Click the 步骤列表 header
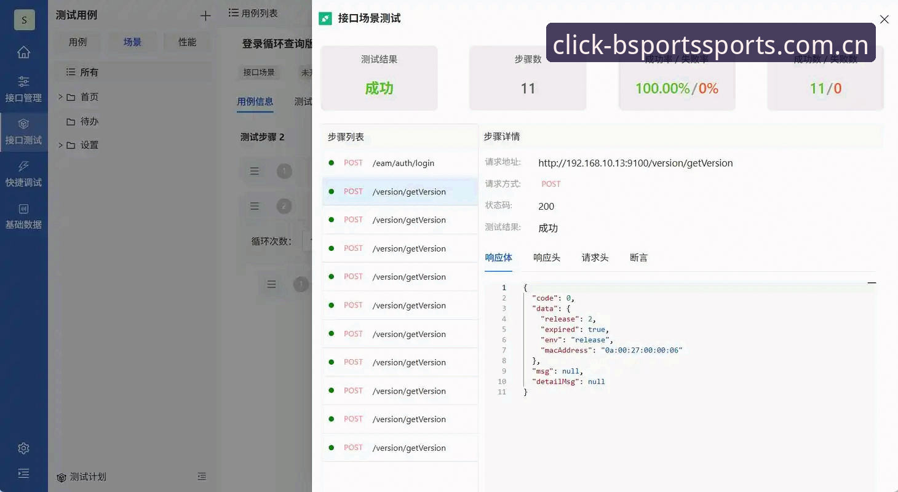The width and height of the screenshot is (898, 492). (346, 137)
